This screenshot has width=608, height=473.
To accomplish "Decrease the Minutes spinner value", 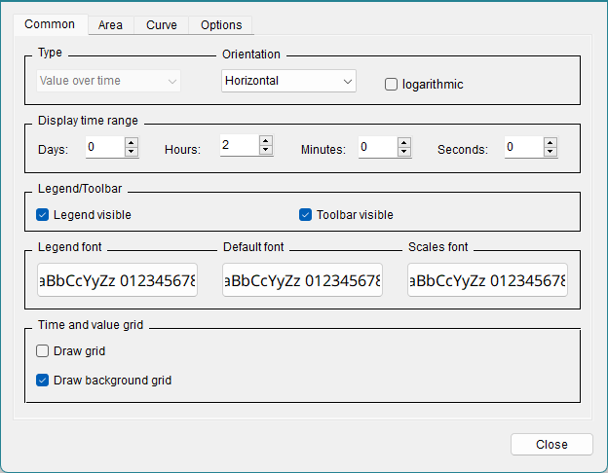I will point(404,152).
